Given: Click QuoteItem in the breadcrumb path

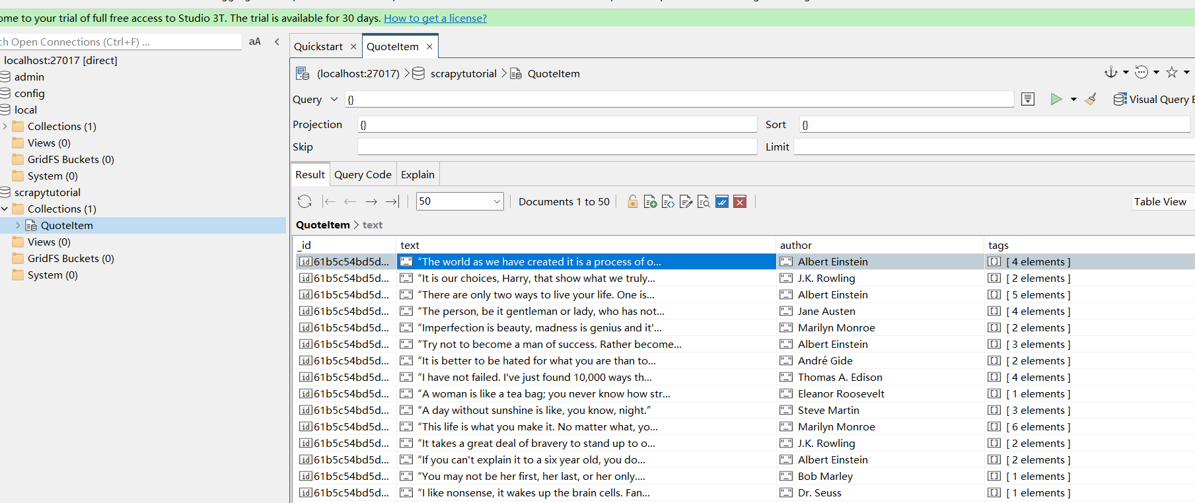Looking at the screenshot, I should (554, 73).
